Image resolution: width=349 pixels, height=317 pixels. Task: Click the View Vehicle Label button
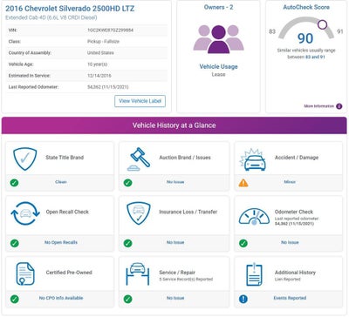coord(140,101)
